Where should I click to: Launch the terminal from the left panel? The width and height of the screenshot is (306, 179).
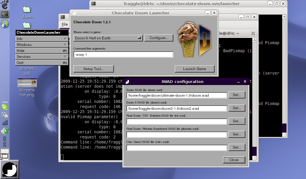(x=5, y=14)
